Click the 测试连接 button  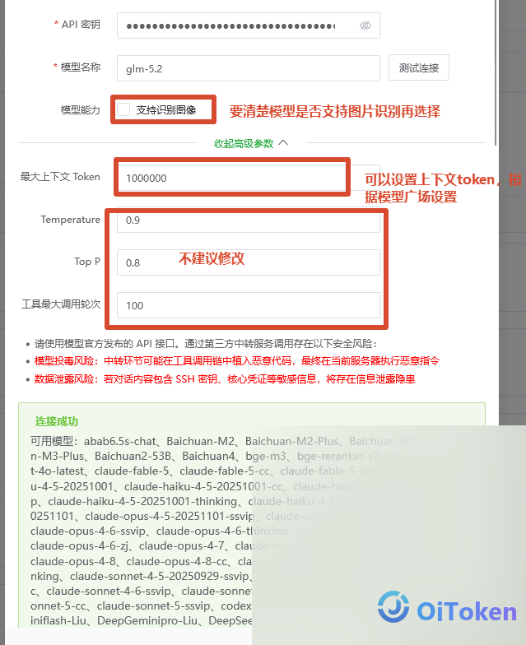coord(418,67)
